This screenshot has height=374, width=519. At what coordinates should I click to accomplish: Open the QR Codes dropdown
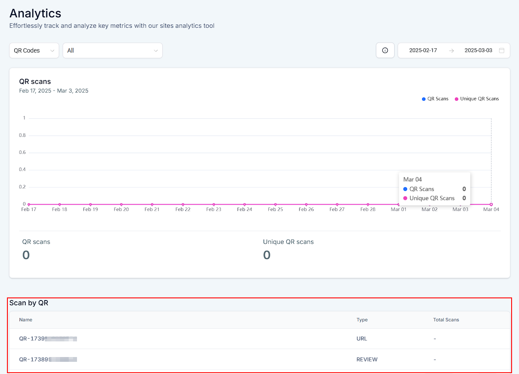[34, 50]
